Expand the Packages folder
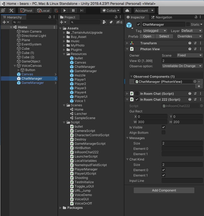 (x=60, y=208)
